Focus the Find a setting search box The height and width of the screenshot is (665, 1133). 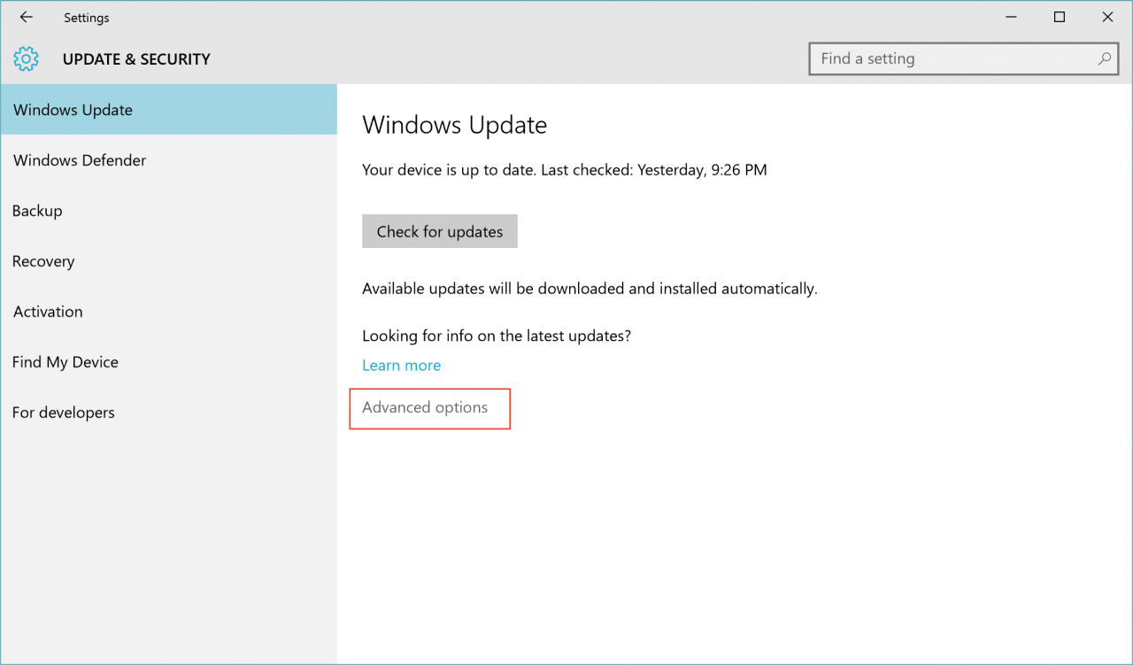pyautogui.click(x=963, y=58)
